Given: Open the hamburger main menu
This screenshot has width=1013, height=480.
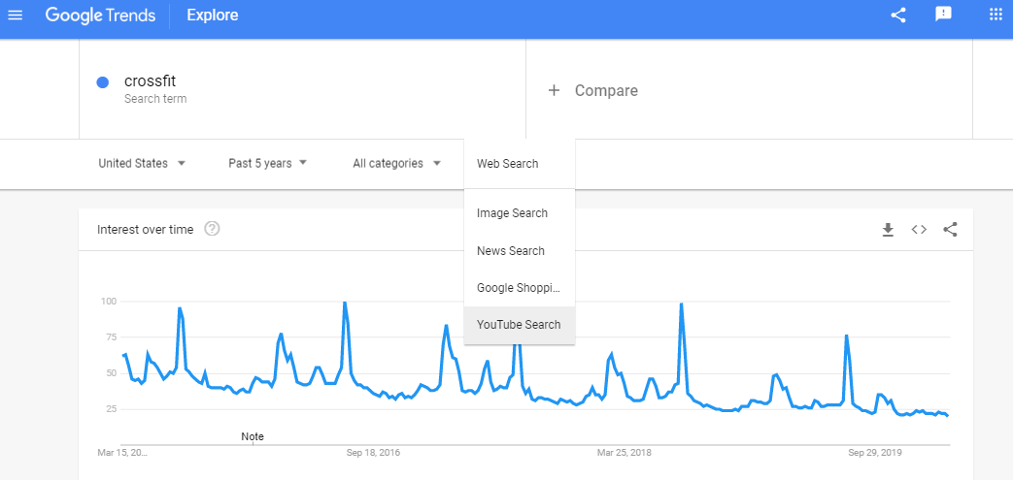Looking at the screenshot, I should [15, 15].
